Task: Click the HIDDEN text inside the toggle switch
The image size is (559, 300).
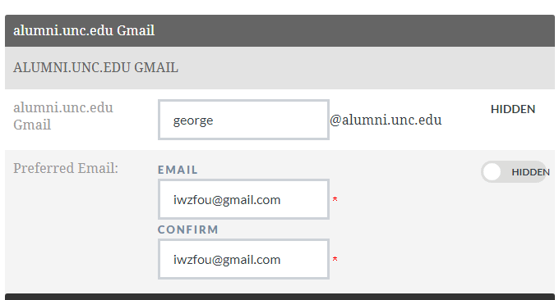Action: pyautogui.click(x=530, y=172)
